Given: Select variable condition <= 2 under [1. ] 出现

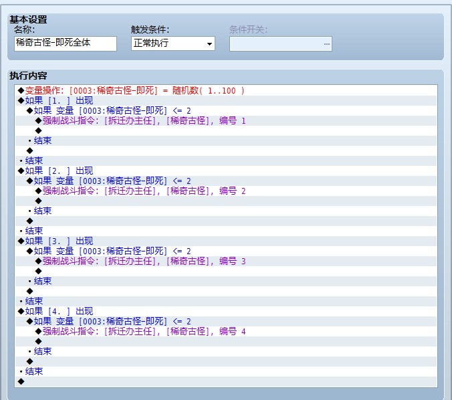Looking at the screenshot, I should tap(226, 111).
